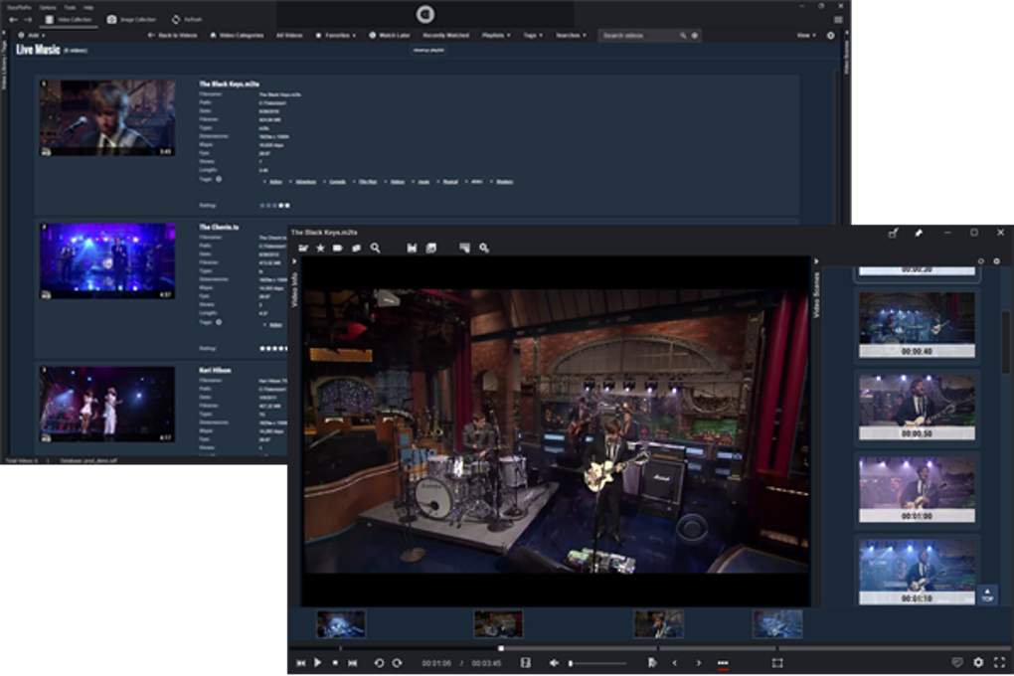This screenshot has width=1014, height=676.
Task: Open the hamburger menu in library window
Action: pos(838,20)
